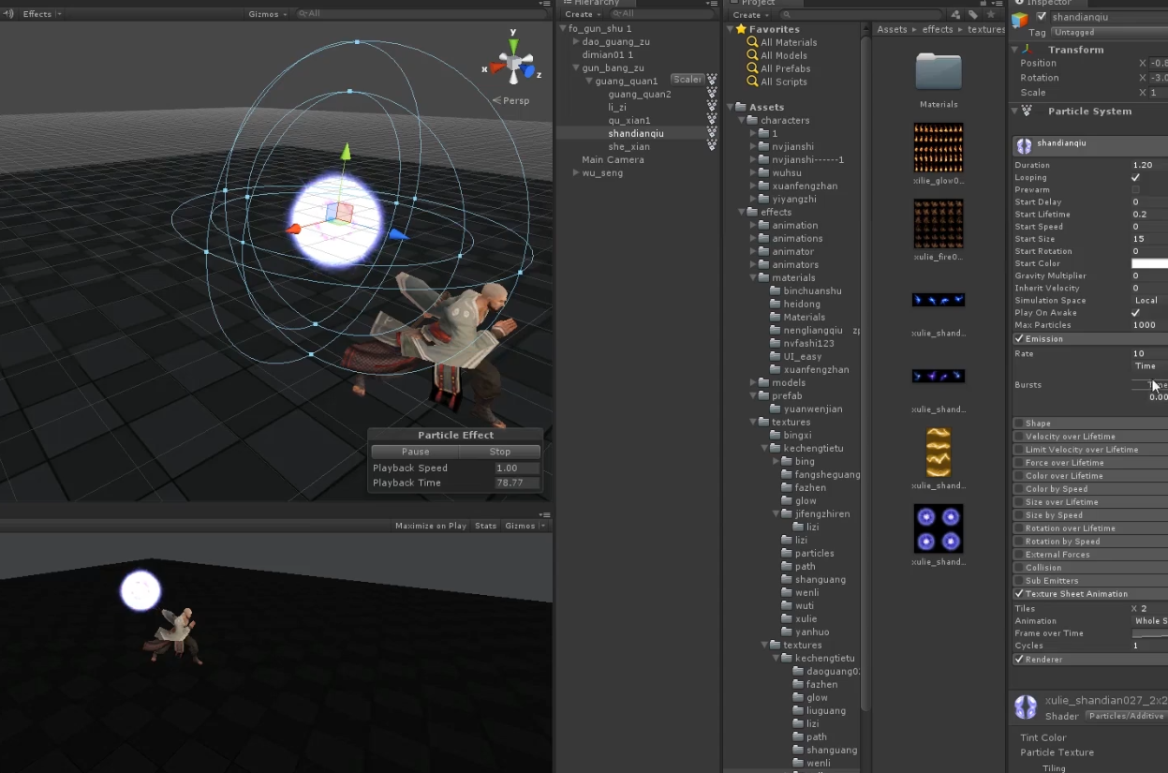Click the Scaler button on guang_quan1
Image resolution: width=1168 pixels, height=773 pixels.
tap(687, 80)
